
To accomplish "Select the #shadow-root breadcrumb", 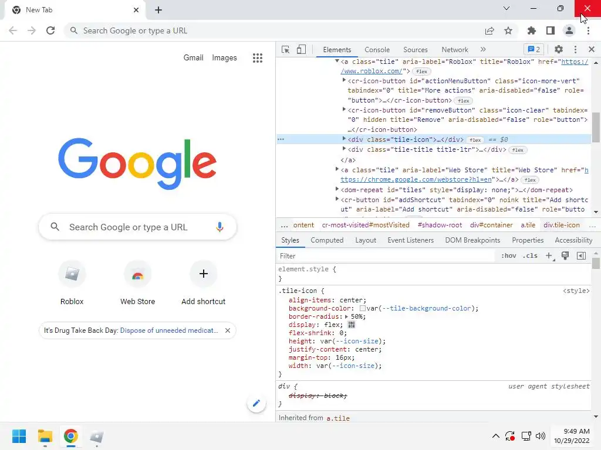I will (x=440, y=225).
